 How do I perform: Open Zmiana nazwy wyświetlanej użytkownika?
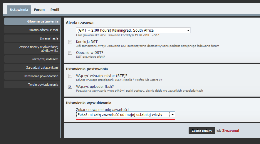(x=32, y=49)
